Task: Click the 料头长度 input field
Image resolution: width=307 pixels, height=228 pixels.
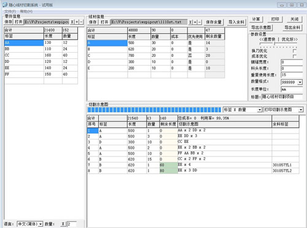Action: [292, 69]
